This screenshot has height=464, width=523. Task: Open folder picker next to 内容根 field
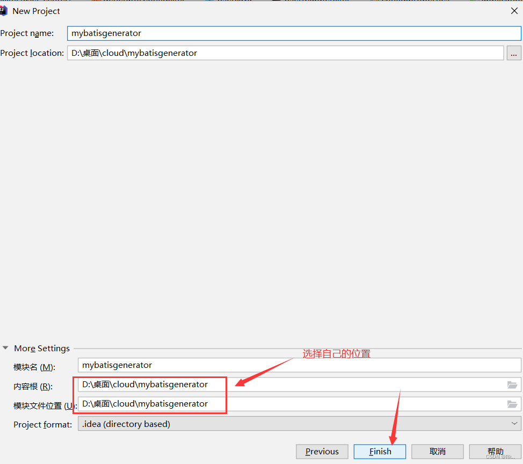tap(513, 385)
